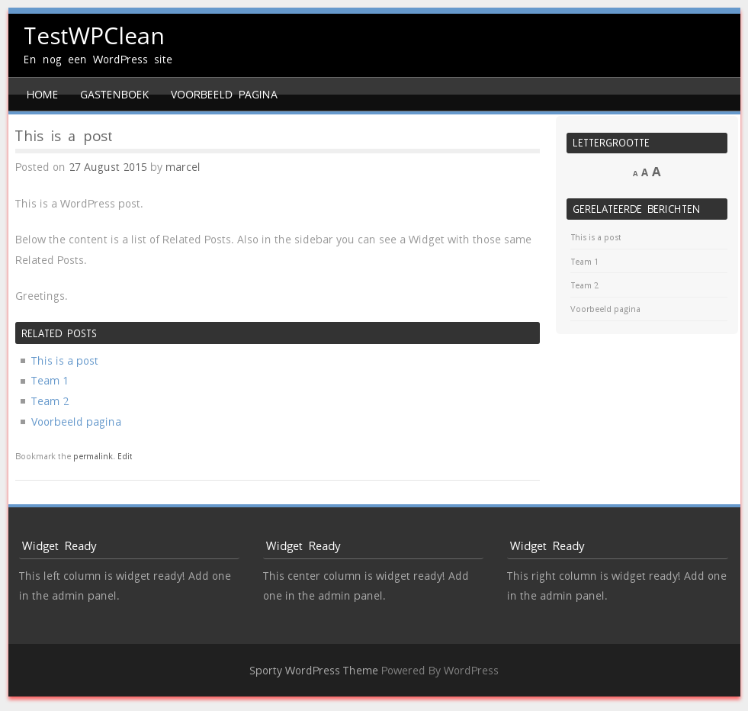Click the 'Greetings.' text
This screenshot has width=748, height=711.
pos(41,296)
